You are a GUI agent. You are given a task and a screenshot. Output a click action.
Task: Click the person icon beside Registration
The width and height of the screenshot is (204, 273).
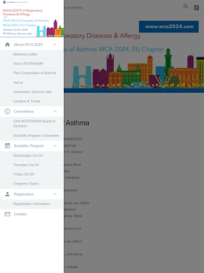(7, 194)
